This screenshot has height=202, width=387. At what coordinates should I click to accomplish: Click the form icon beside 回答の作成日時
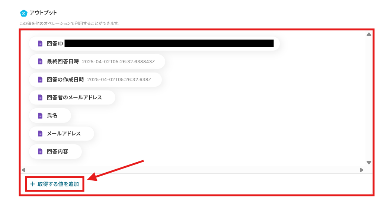pos(40,79)
